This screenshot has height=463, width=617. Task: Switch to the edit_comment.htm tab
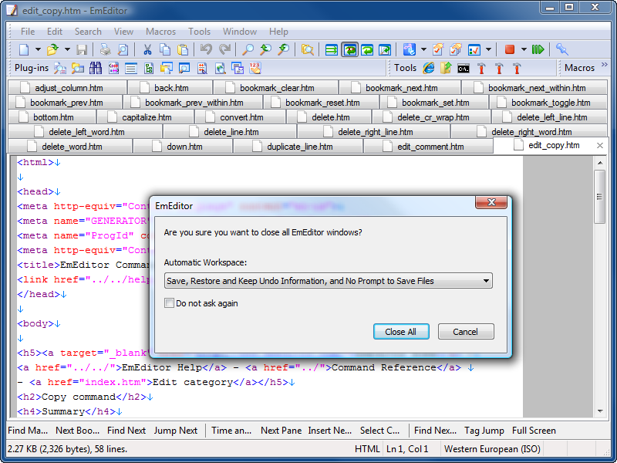coord(429,147)
